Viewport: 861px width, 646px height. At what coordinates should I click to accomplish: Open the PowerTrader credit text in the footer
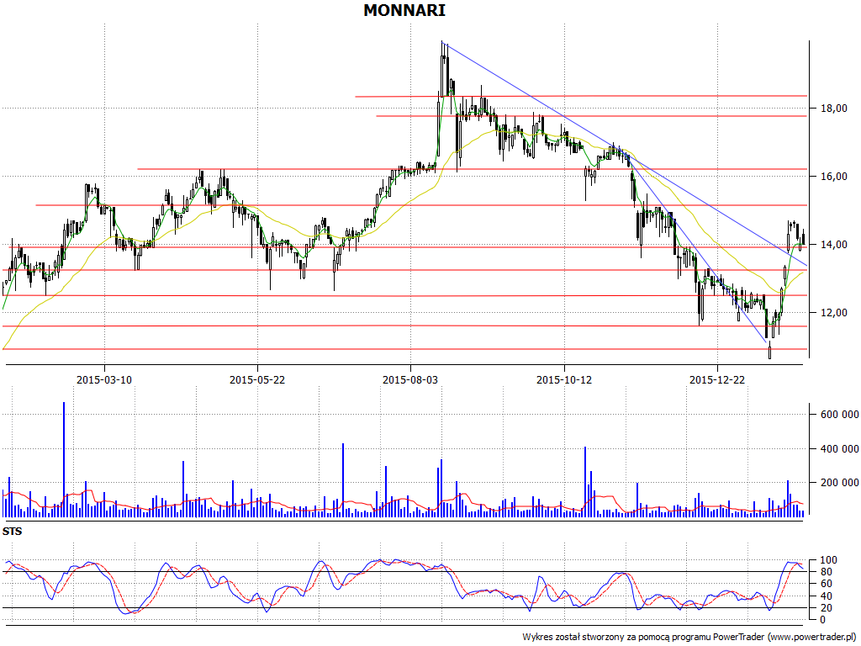tap(690, 637)
